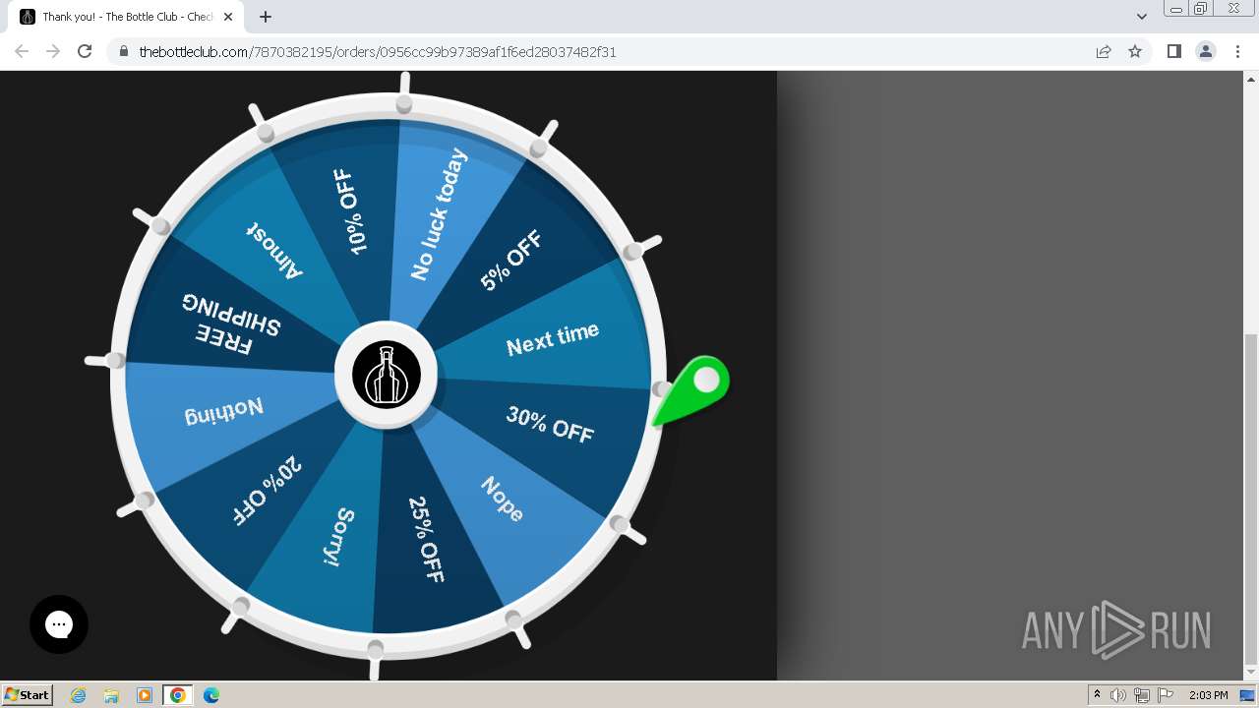The width and height of the screenshot is (1259, 708).
Task: Click the address bar URL
Action: coord(378,51)
